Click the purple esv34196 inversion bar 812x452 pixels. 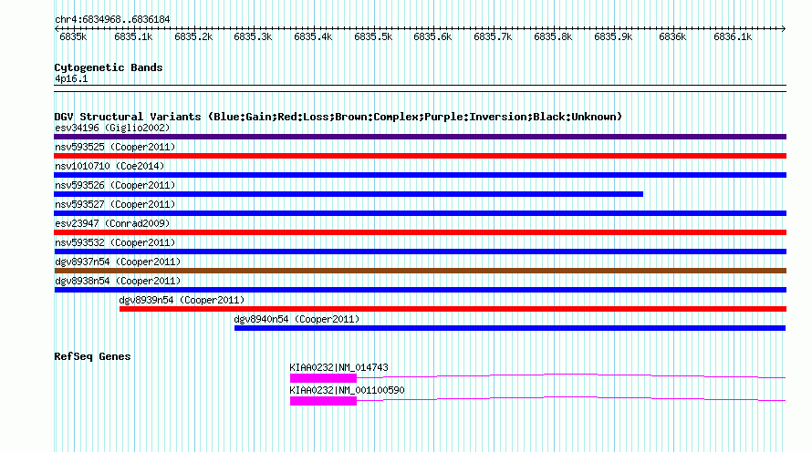[420, 137]
